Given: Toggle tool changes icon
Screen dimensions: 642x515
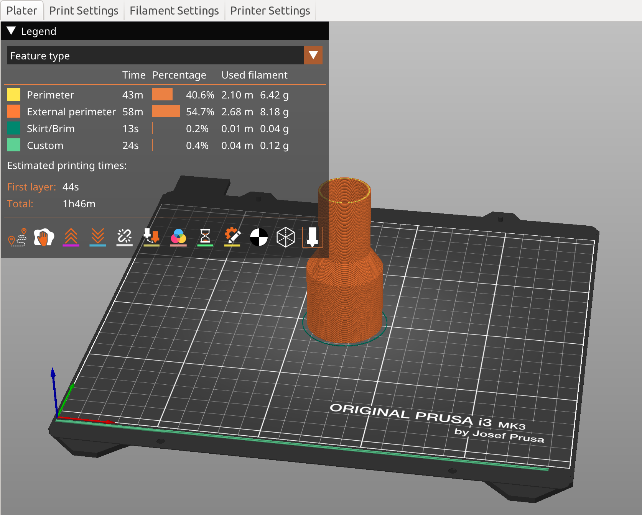Looking at the screenshot, I should click(x=151, y=238).
